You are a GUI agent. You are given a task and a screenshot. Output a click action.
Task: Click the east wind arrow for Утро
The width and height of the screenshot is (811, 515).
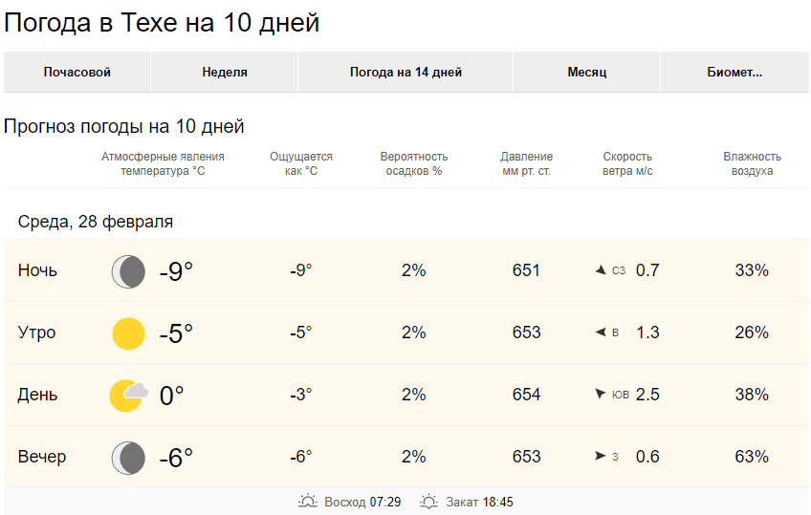click(601, 333)
